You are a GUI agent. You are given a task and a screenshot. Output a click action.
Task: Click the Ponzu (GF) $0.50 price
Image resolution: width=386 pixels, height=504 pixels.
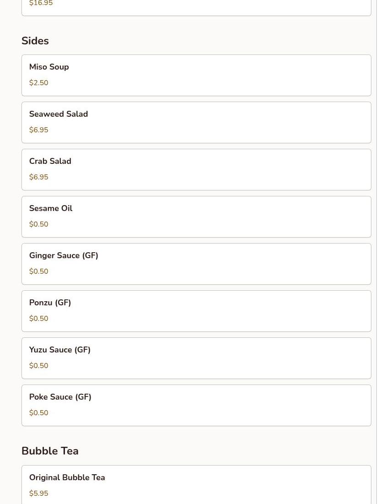(38, 319)
